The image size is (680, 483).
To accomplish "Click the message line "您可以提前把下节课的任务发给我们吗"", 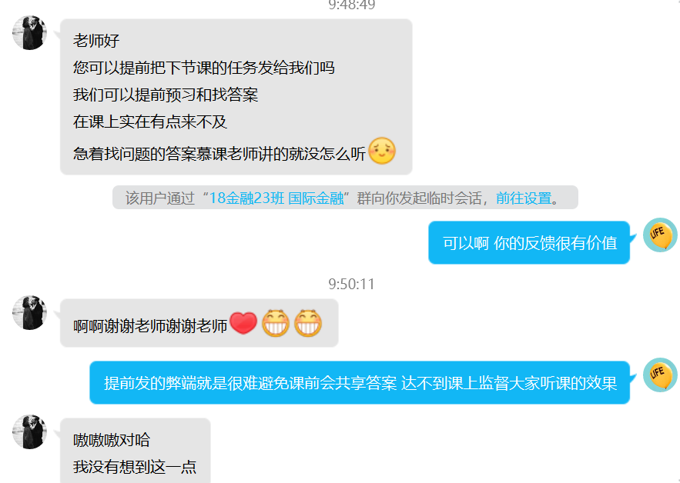I will (x=204, y=68).
